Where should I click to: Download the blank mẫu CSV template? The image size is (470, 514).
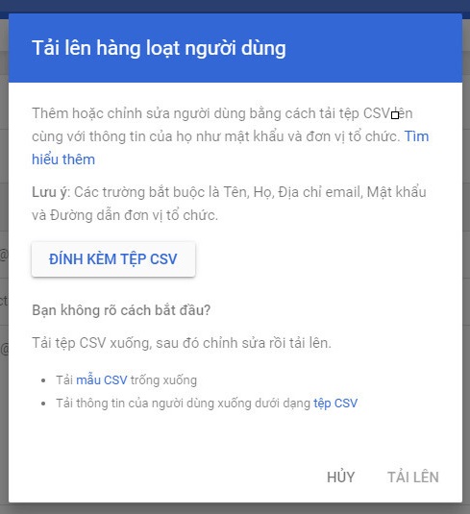[x=101, y=380]
